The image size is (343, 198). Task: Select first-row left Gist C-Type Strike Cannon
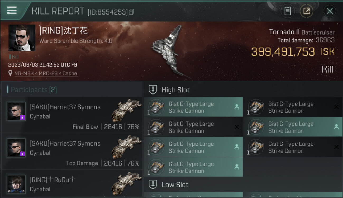193,107
